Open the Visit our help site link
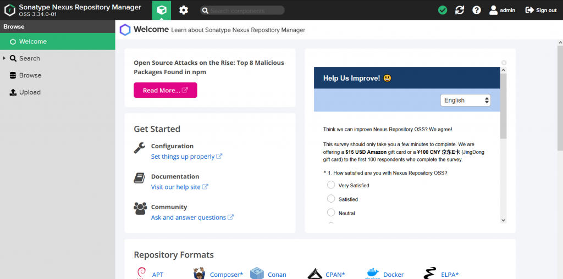563x279 pixels. tap(180, 187)
